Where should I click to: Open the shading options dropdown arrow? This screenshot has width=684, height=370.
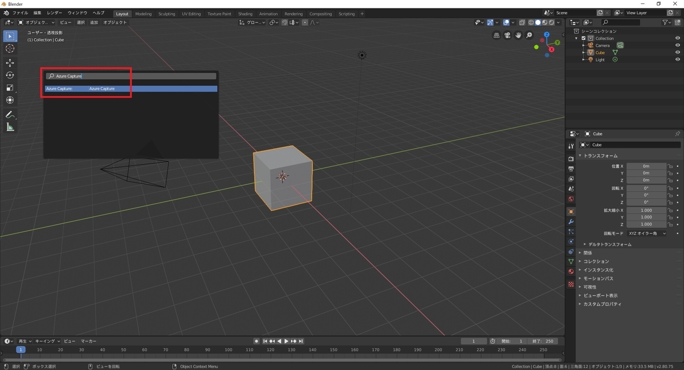tap(559, 22)
